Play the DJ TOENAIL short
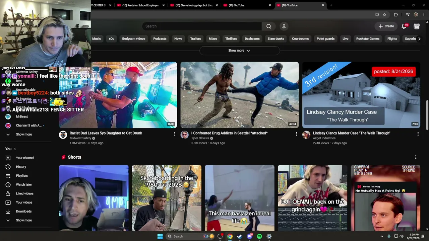This screenshot has height=241, width=429. pyautogui.click(x=312, y=198)
